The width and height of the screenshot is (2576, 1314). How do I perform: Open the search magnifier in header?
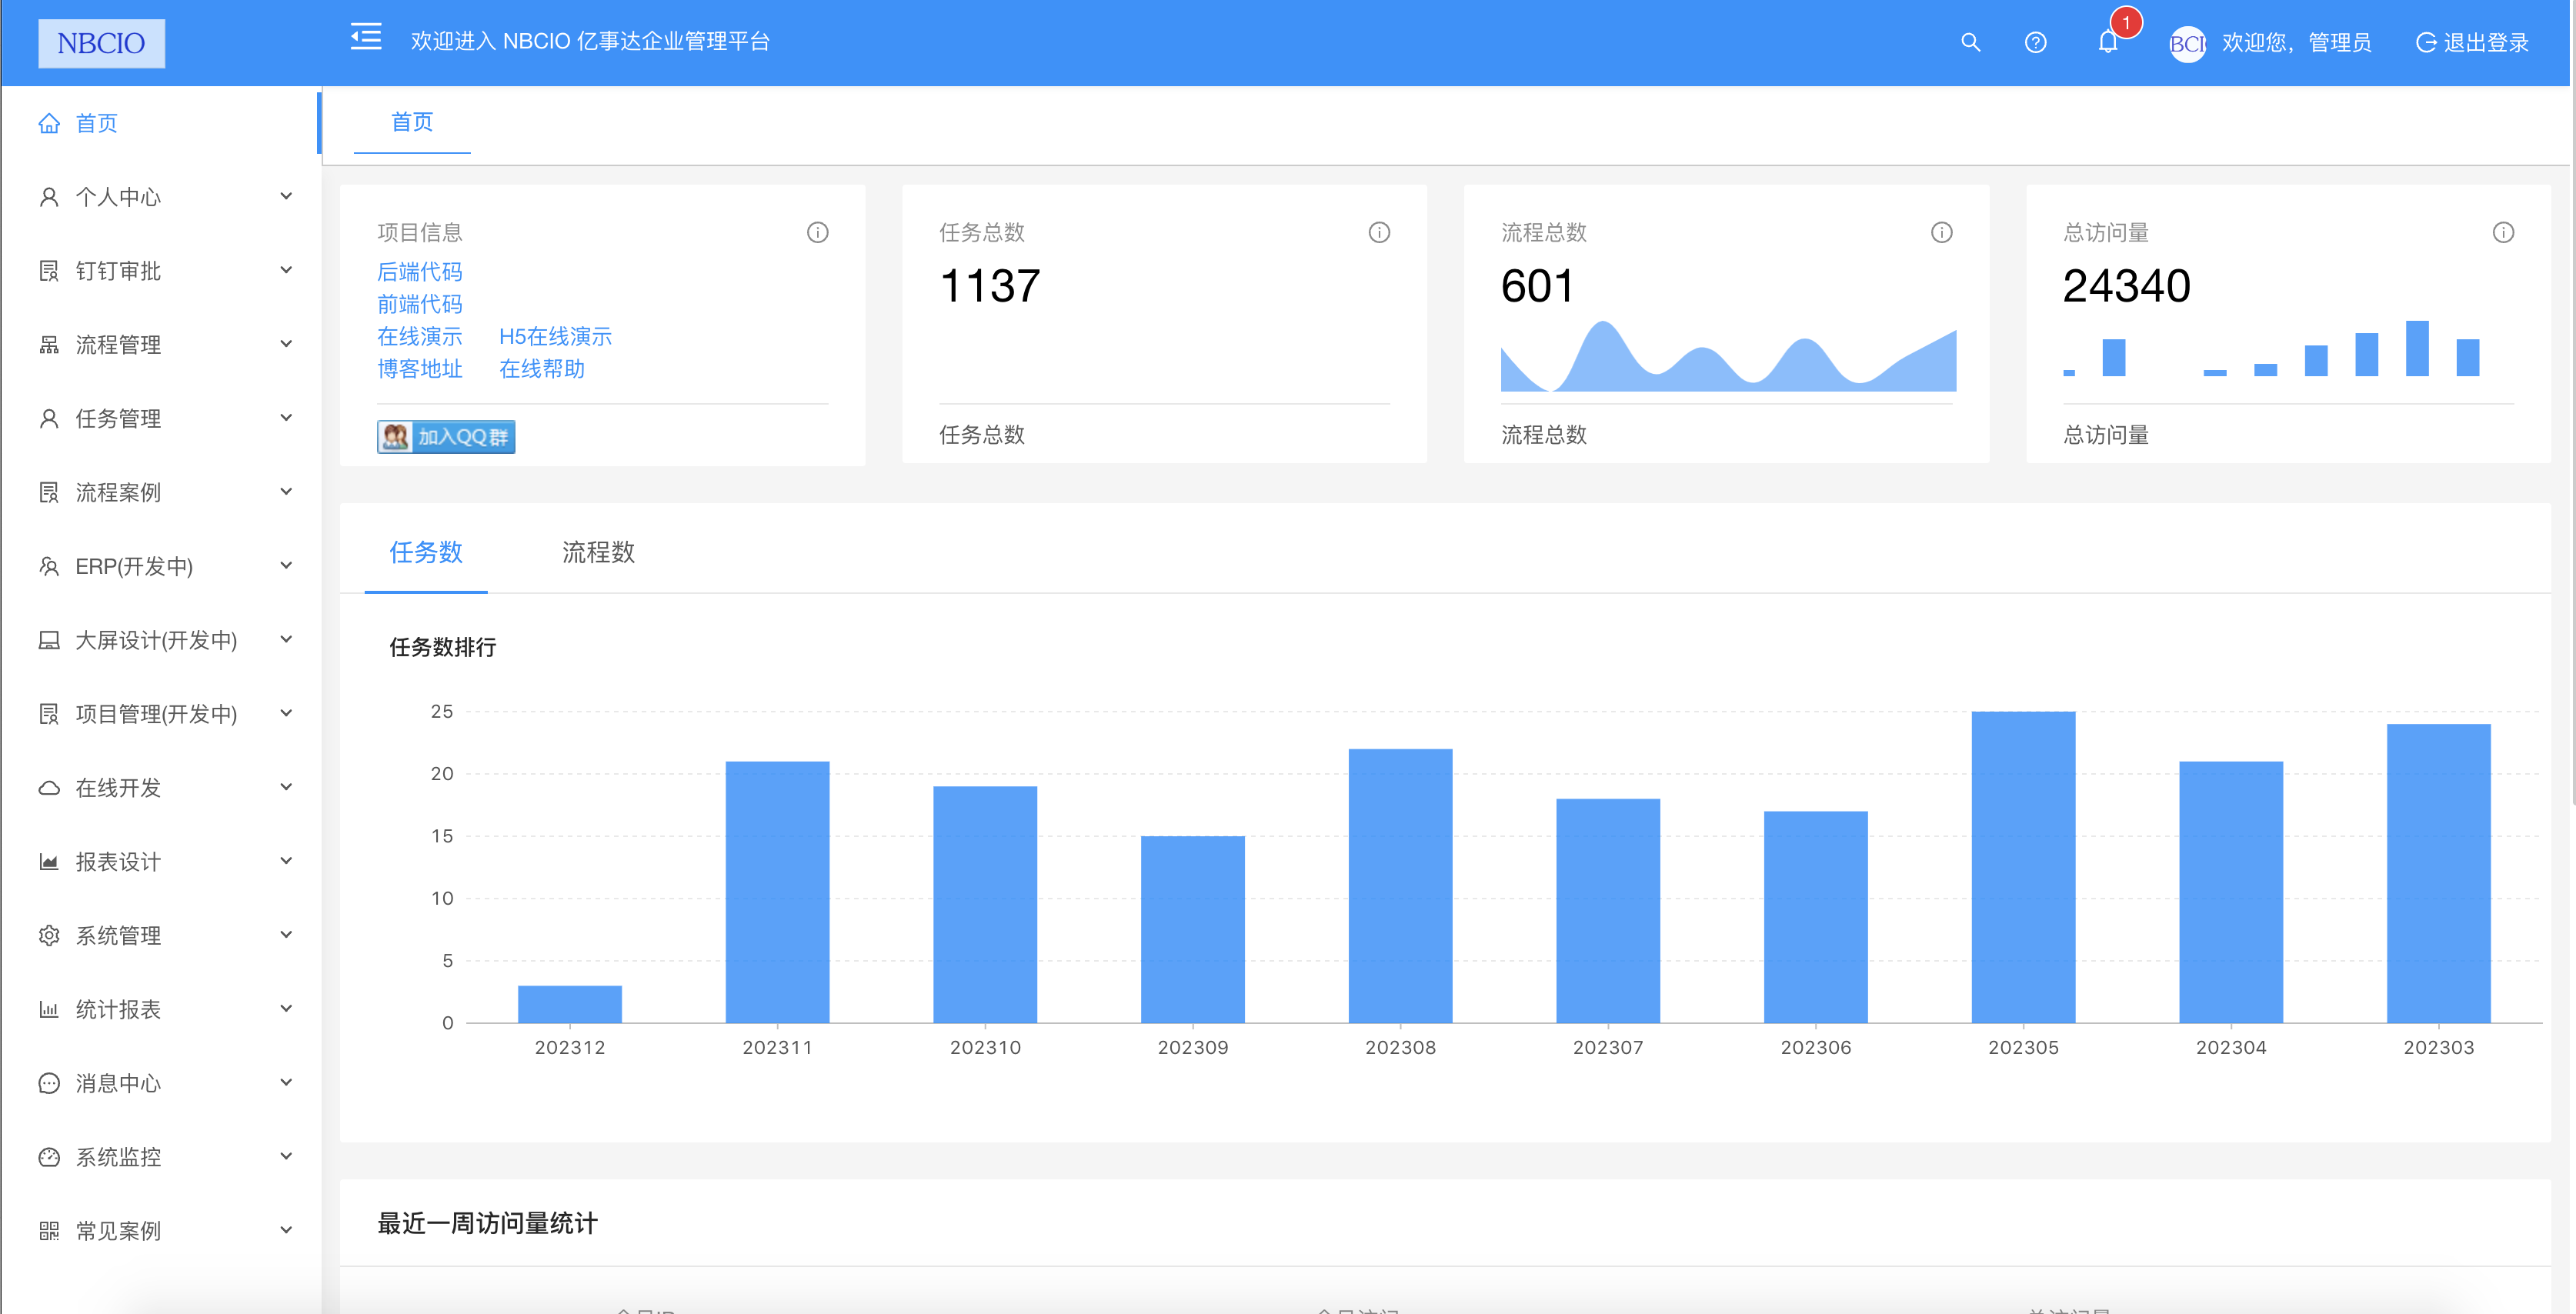point(1970,42)
